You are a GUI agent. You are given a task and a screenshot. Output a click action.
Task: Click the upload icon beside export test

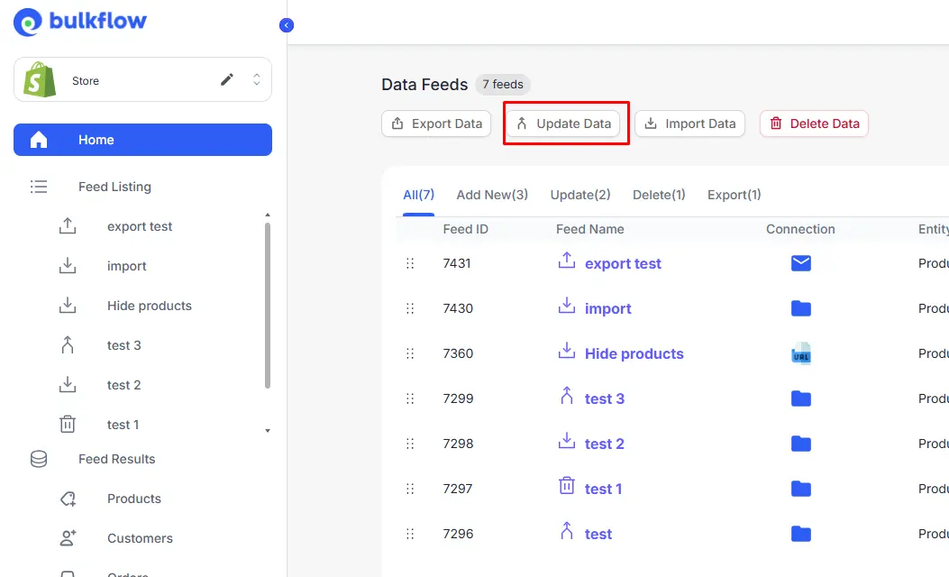[x=68, y=225]
